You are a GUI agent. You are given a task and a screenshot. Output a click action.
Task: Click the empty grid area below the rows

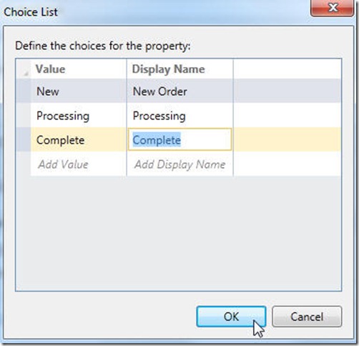pos(178,233)
